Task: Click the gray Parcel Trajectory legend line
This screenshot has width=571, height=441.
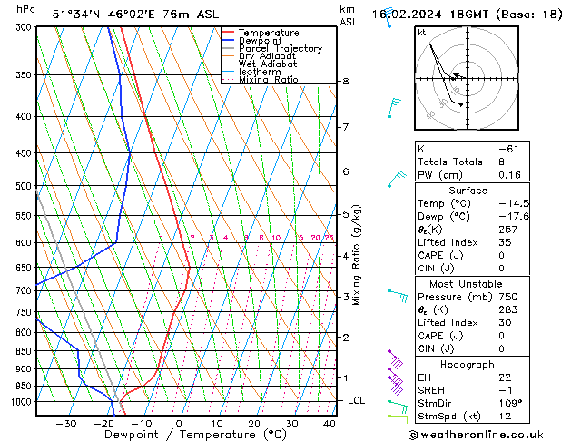Action: tap(228, 48)
